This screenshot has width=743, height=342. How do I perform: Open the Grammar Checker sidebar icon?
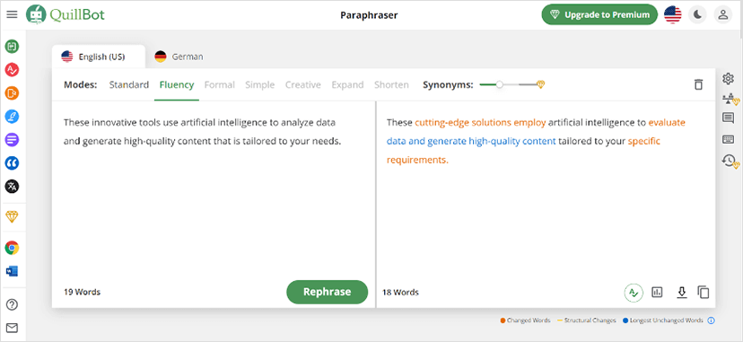pos(12,70)
